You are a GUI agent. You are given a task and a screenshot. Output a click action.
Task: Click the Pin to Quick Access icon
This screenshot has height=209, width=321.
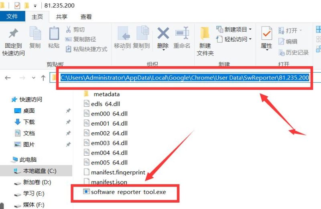14,34
